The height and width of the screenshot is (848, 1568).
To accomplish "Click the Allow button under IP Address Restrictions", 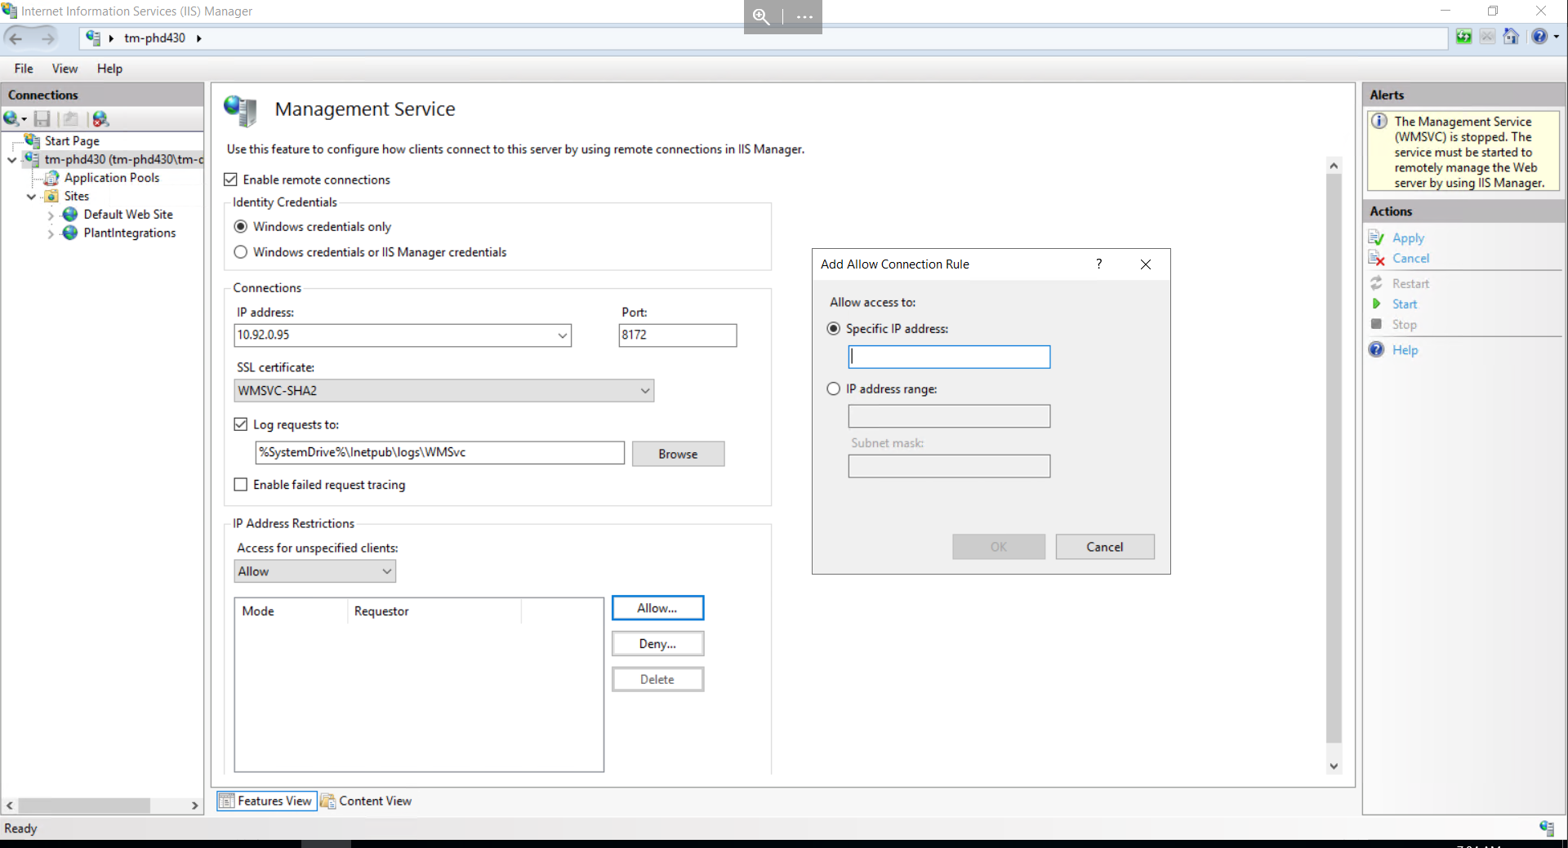I will (657, 607).
